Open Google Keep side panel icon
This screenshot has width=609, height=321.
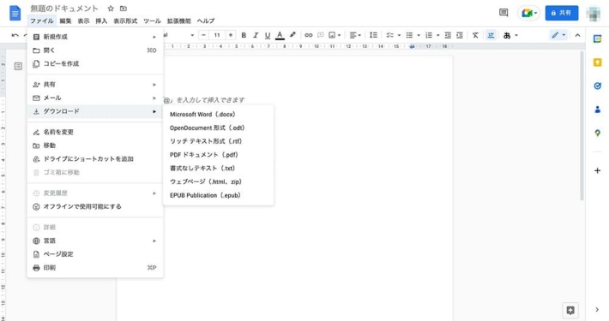pyautogui.click(x=597, y=62)
